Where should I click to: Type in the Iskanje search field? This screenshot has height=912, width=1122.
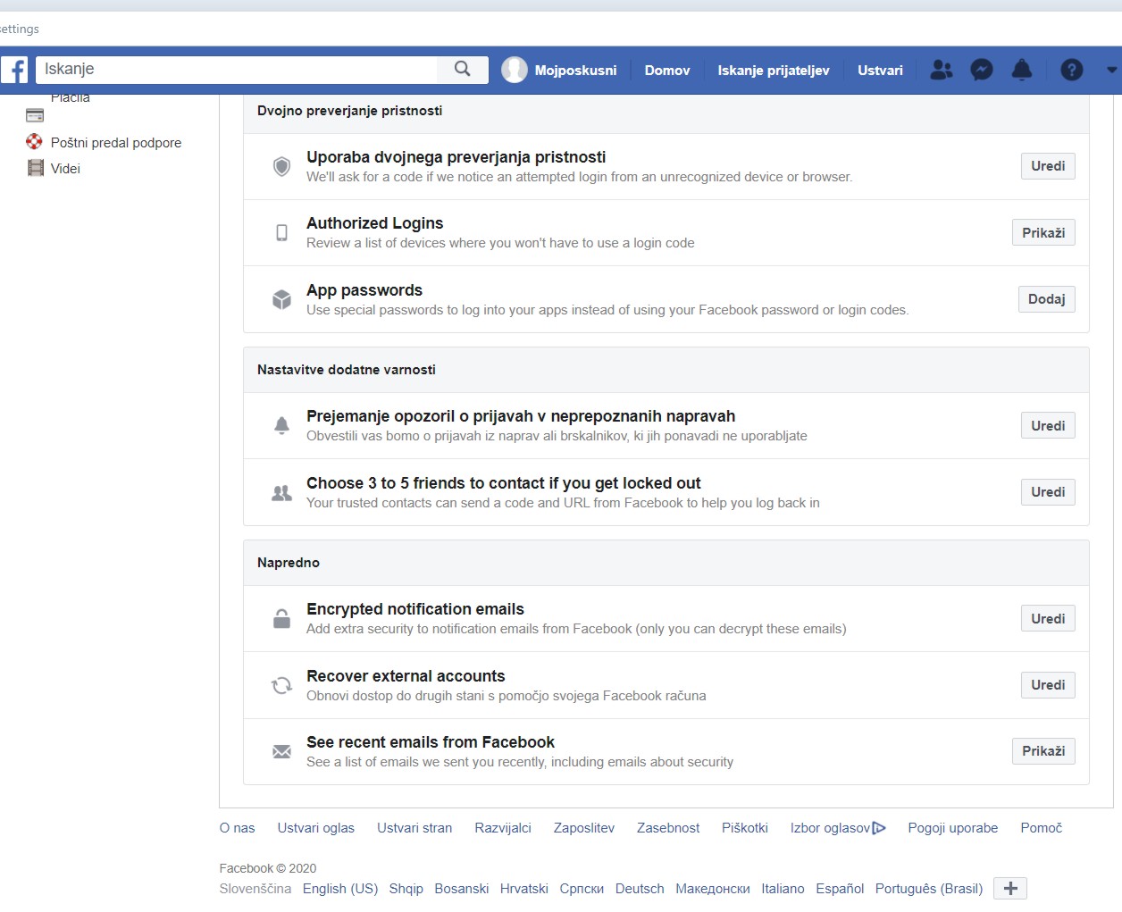tap(237, 70)
